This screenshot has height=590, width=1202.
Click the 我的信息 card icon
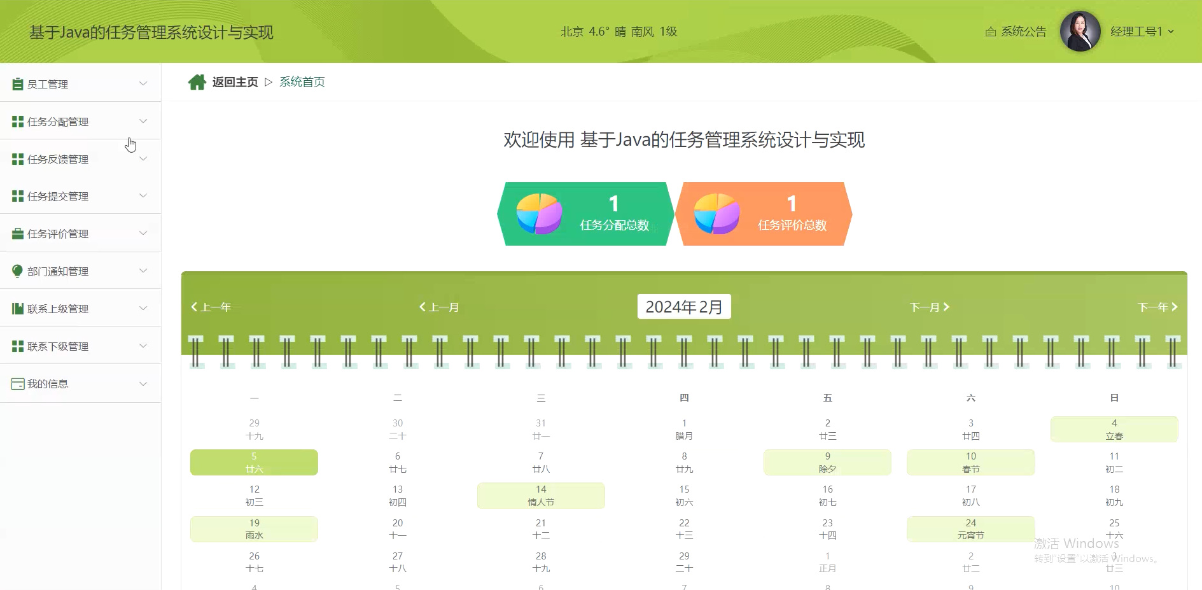[18, 384]
